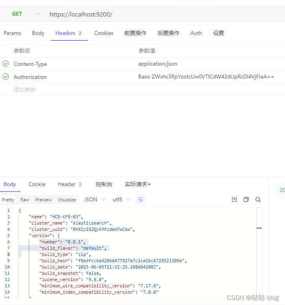Open the 前置操作 tab
285x305 pixels.
click(135, 33)
